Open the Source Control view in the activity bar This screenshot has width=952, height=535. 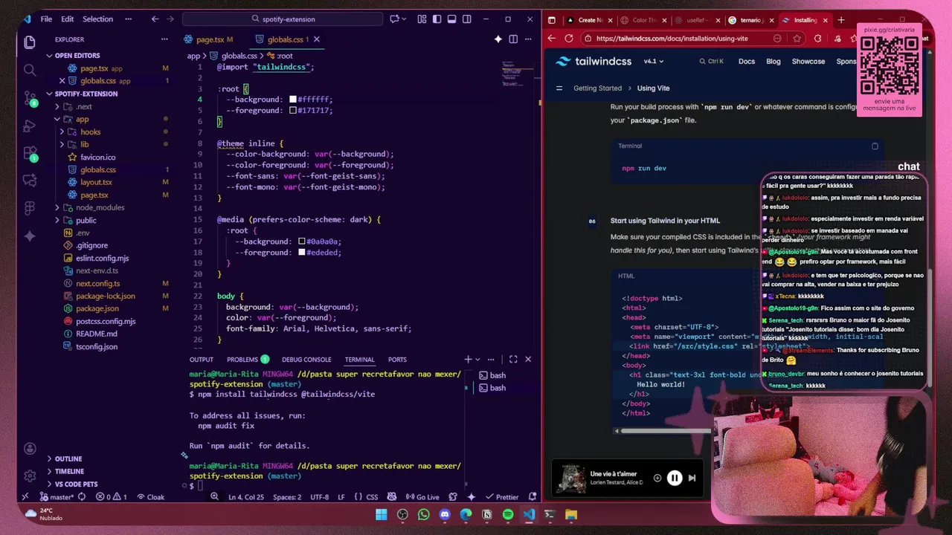[x=30, y=98]
